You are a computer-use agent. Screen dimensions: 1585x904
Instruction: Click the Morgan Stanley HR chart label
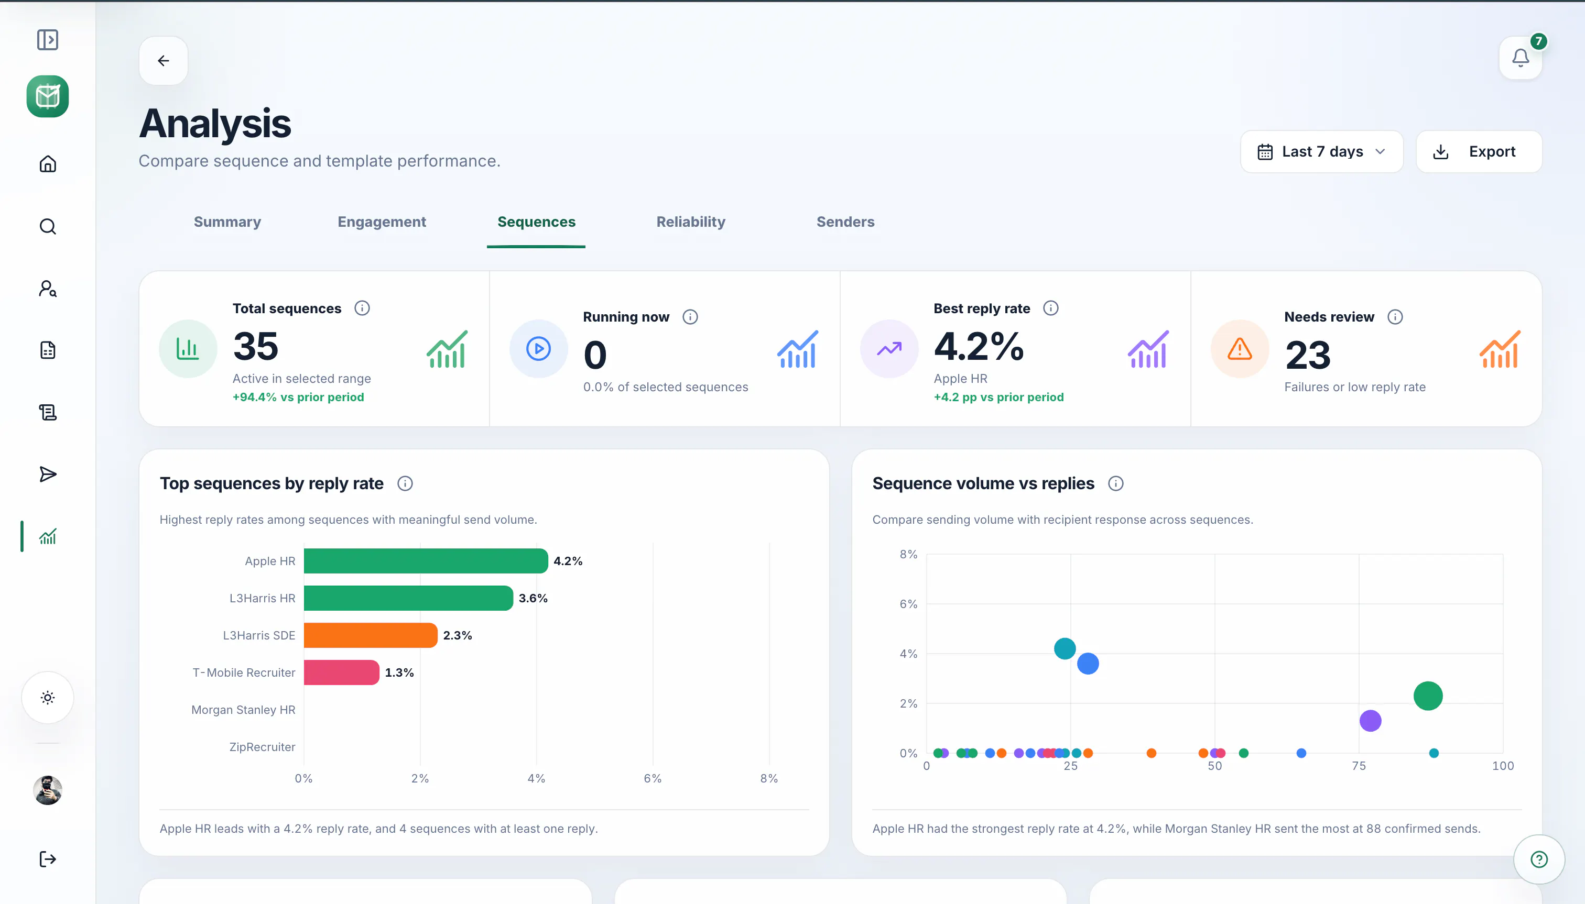243,710
